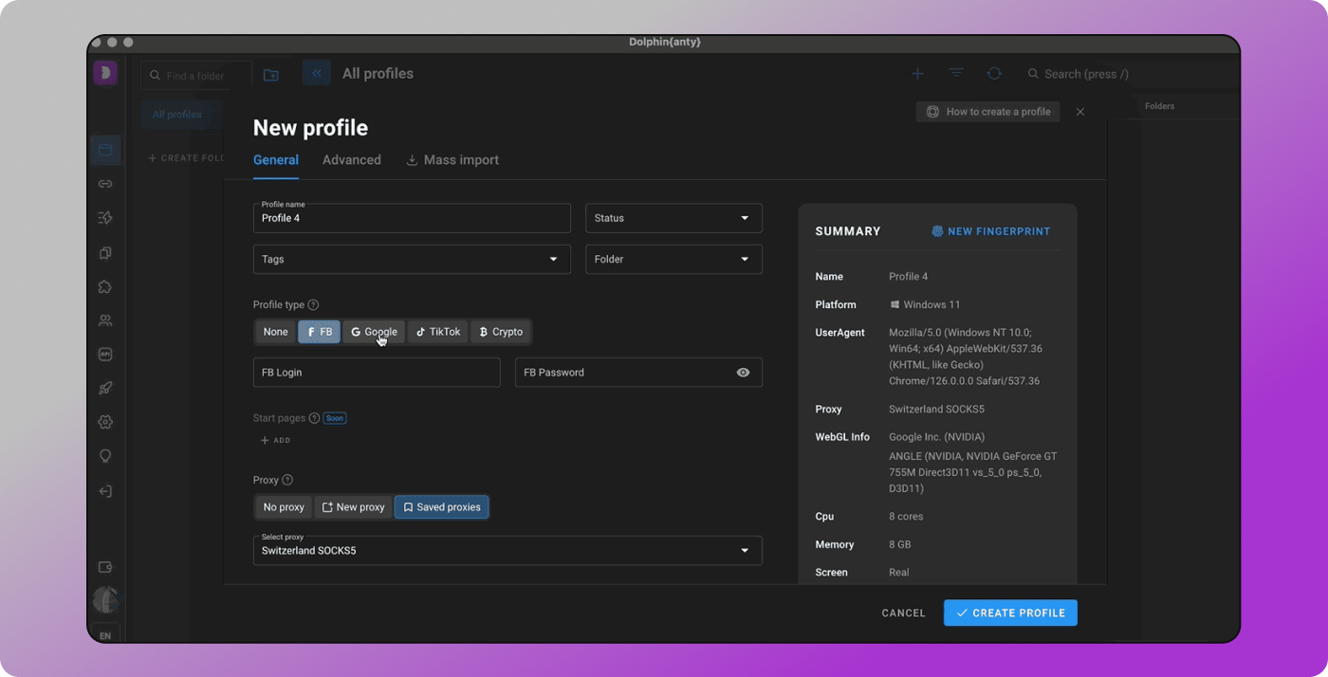Click the refresh profiles icon
The image size is (1328, 677).
(x=993, y=74)
